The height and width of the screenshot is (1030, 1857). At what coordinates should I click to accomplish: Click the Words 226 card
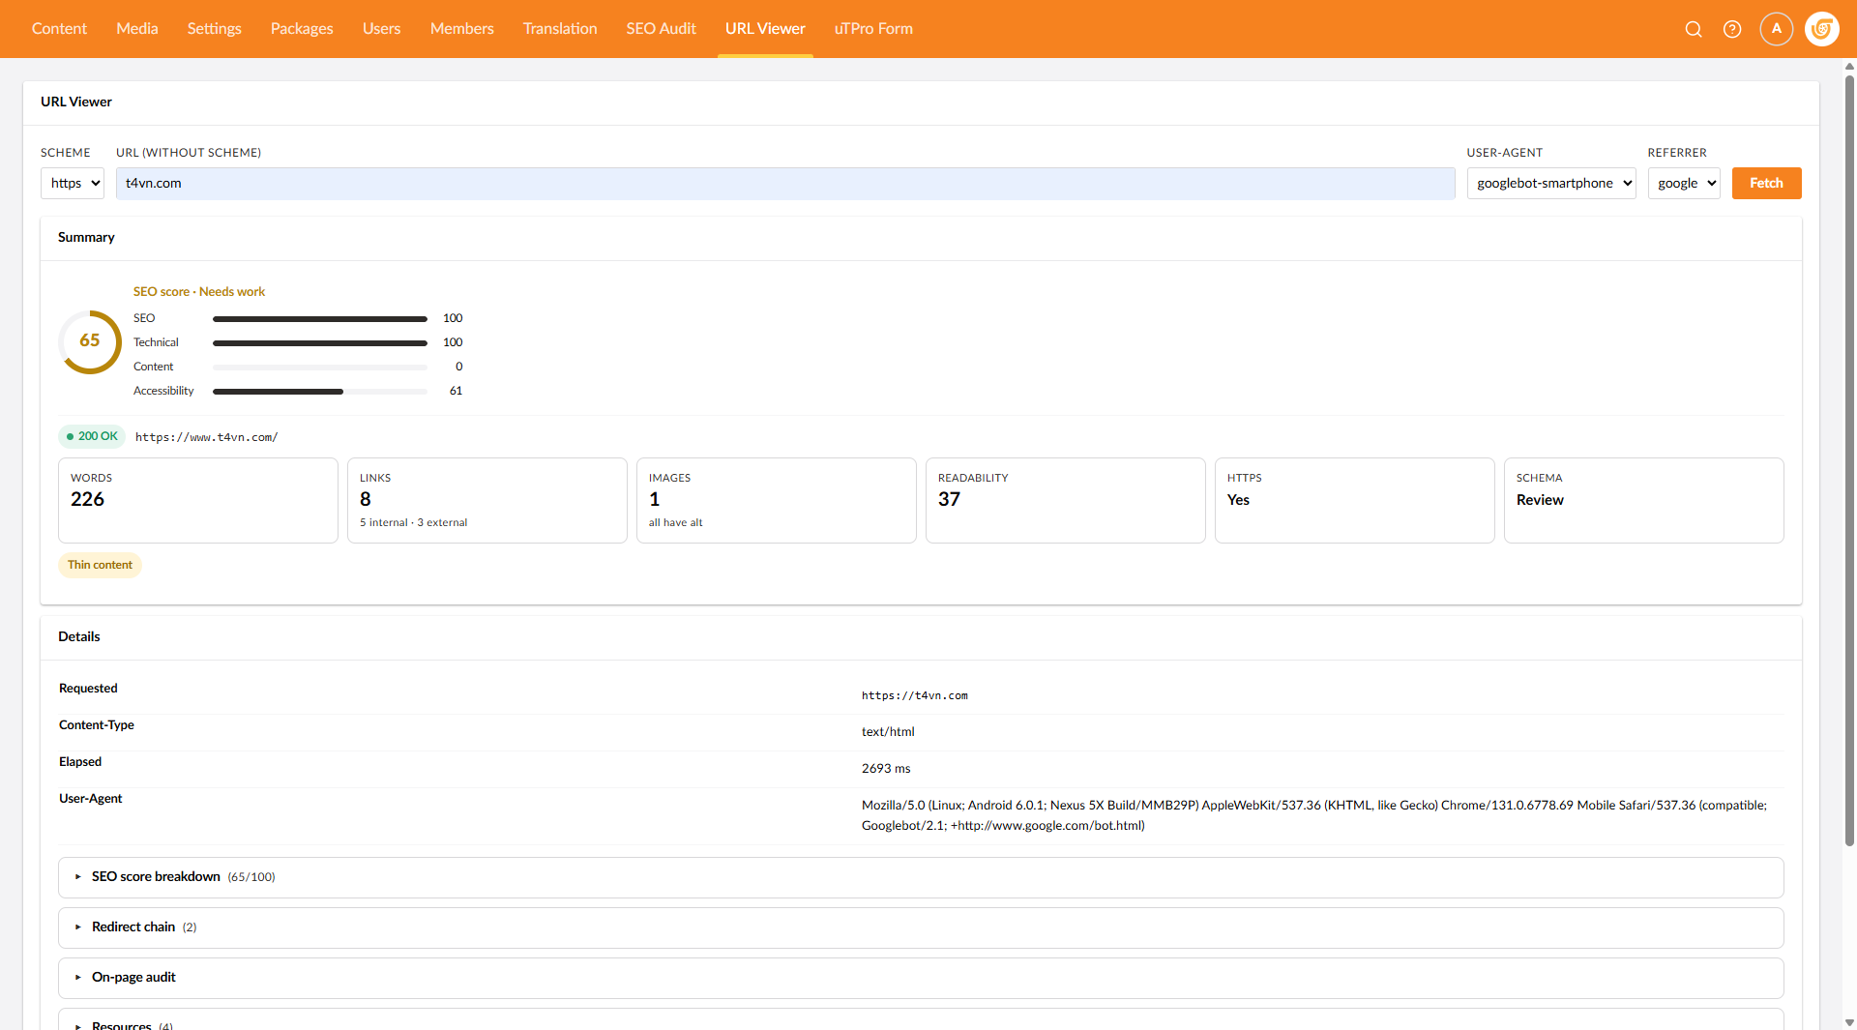click(x=198, y=500)
